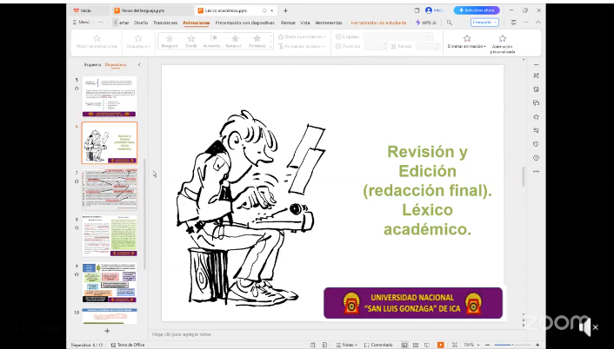Open a new tab with plus icon

(285, 10)
